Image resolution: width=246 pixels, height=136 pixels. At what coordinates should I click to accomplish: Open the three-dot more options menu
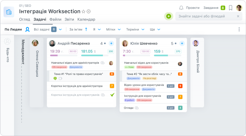click(x=239, y=29)
